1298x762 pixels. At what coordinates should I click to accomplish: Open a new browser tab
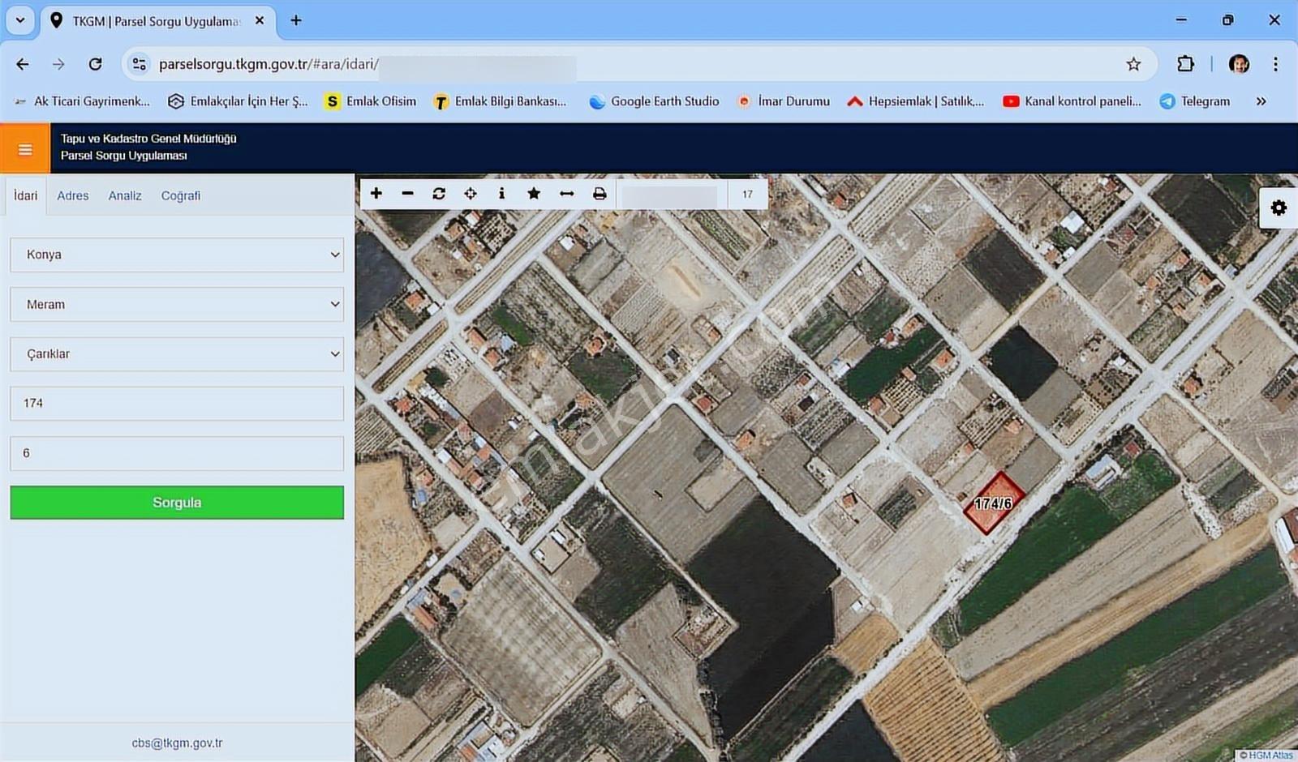[x=296, y=21]
